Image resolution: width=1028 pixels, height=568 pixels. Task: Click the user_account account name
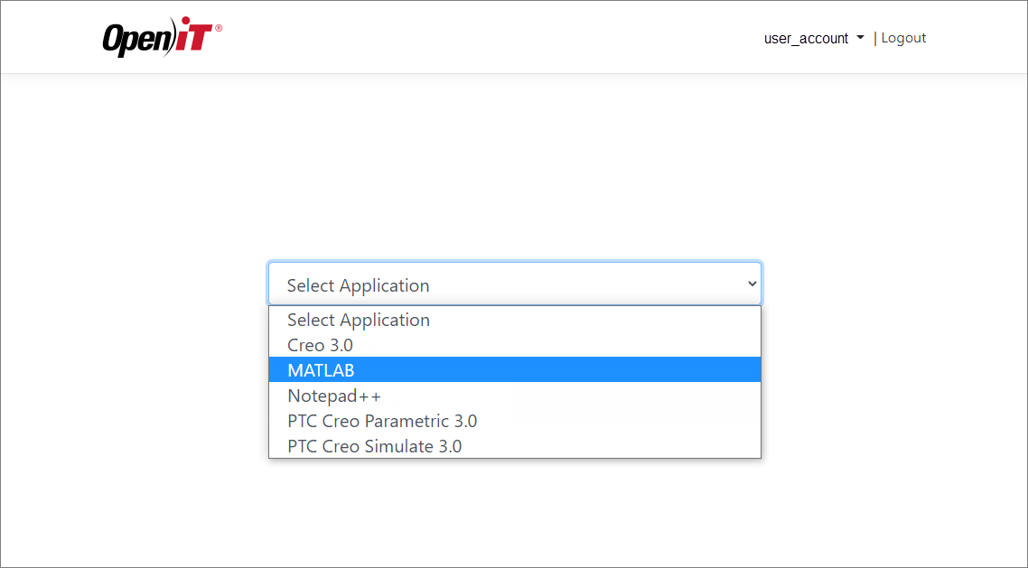[805, 38]
